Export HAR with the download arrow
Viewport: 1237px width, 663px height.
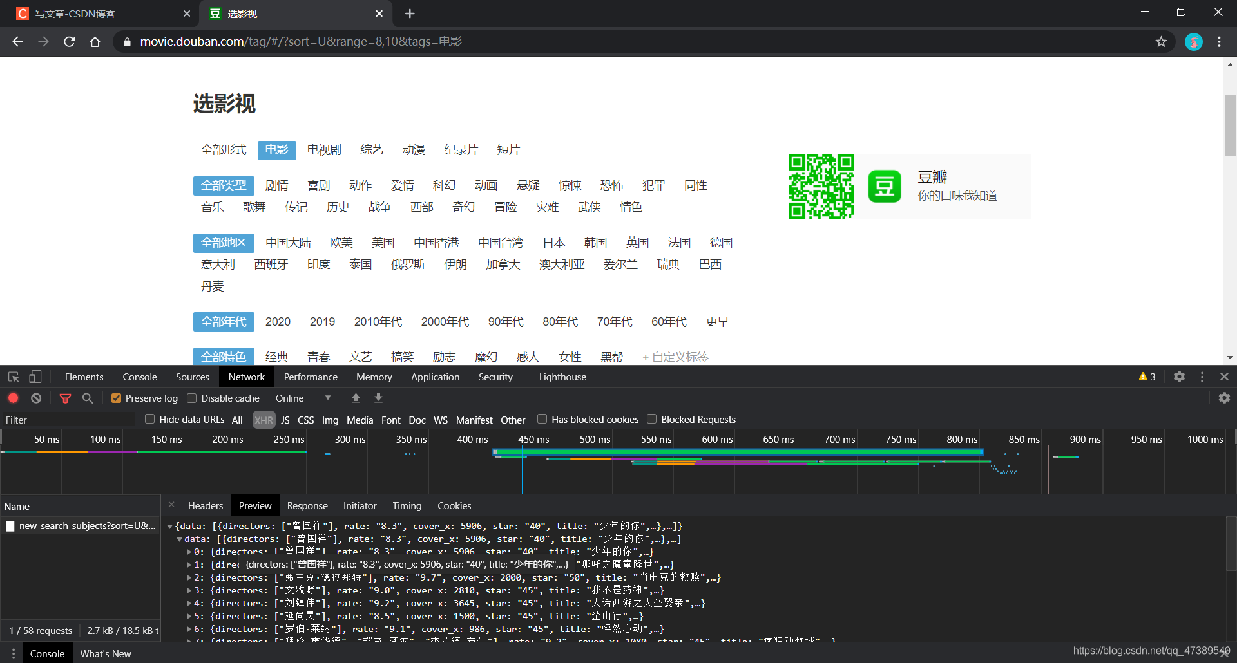[x=378, y=398]
